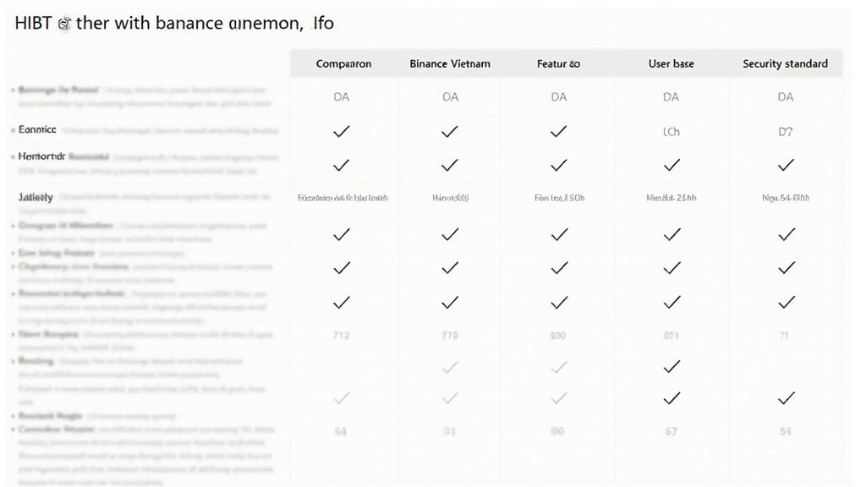Click Hemortur row checkmark under Comparon column
Image resolution: width=866 pixels, height=487 pixels.
pos(342,164)
